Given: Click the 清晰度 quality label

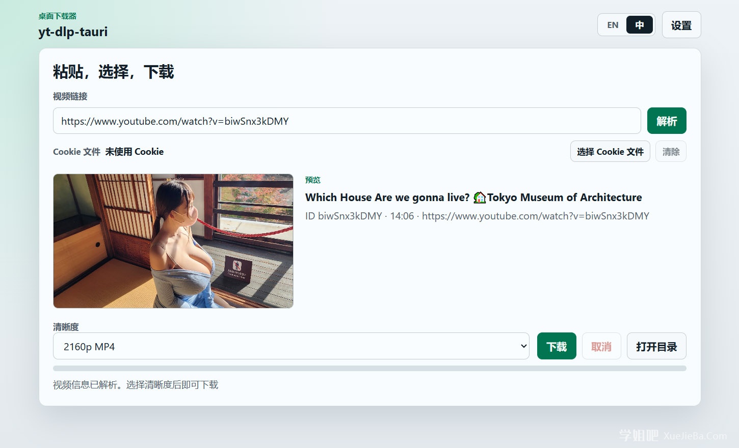Looking at the screenshot, I should [x=66, y=327].
